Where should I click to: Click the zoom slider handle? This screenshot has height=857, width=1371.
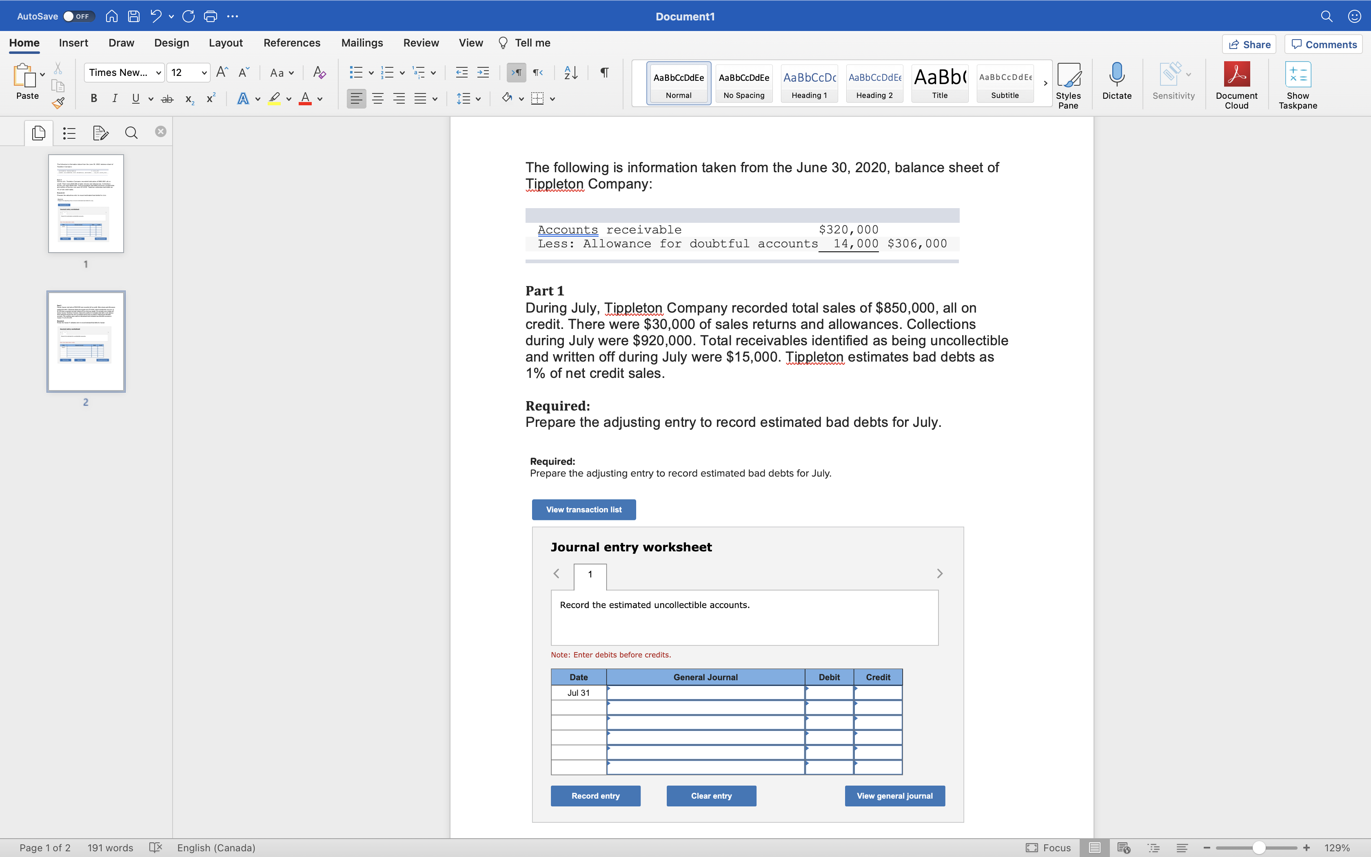(x=1259, y=847)
